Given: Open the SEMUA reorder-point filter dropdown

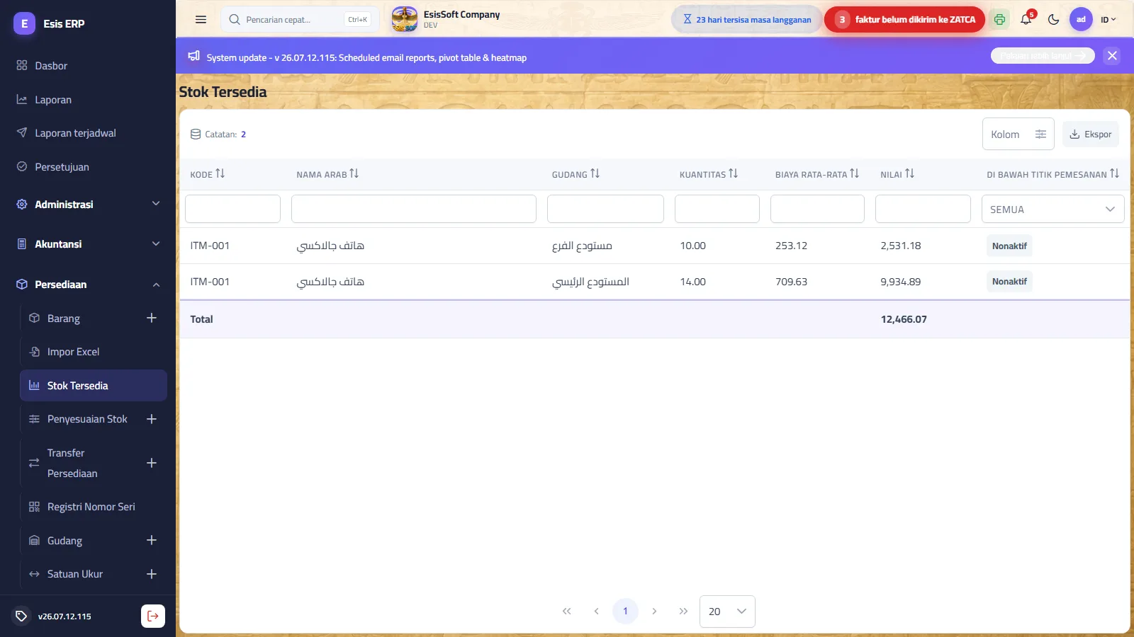Looking at the screenshot, I should (1052, 210).
